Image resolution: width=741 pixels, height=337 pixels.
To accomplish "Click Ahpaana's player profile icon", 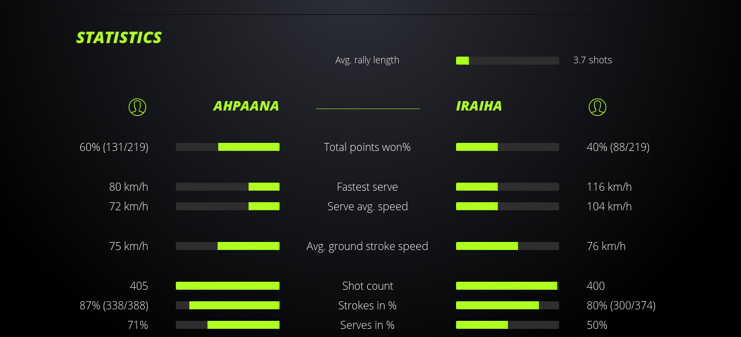I will tap(137, 106).
